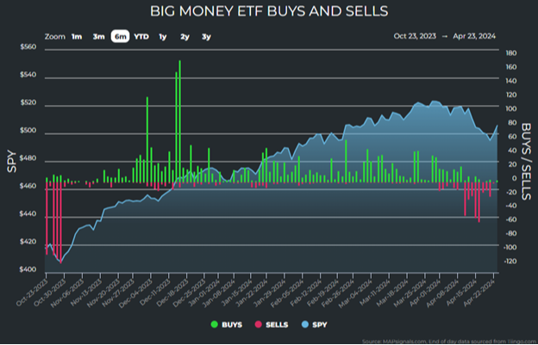Click the Zoom label text
Screen dimensions: 538x345
click(54, 36)
